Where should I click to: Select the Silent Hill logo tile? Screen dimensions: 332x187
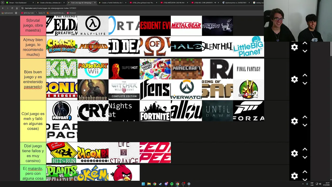click(217, 46)
